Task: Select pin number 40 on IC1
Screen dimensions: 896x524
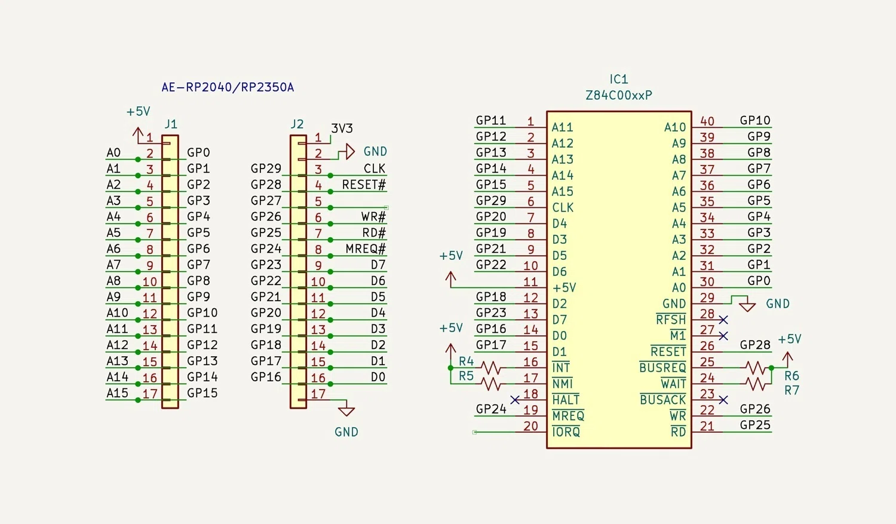Action: 707,121
